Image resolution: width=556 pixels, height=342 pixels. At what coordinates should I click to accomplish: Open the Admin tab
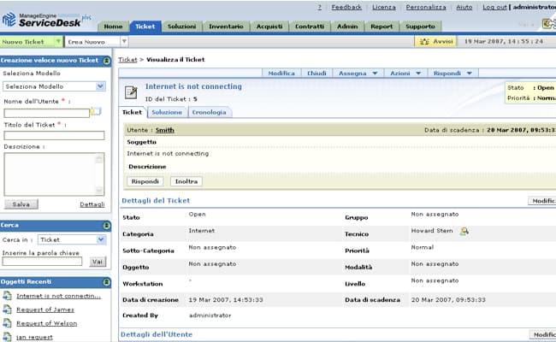[x=347, y=27]
